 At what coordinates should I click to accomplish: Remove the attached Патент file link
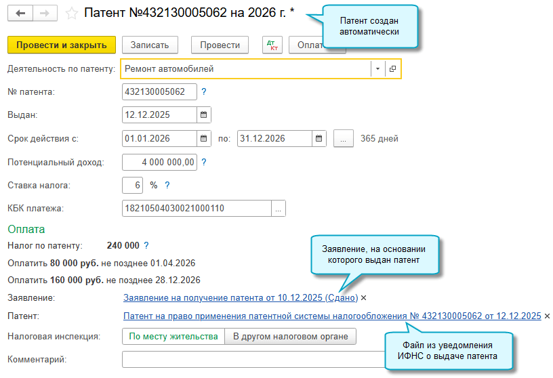[x=548, y=316]
